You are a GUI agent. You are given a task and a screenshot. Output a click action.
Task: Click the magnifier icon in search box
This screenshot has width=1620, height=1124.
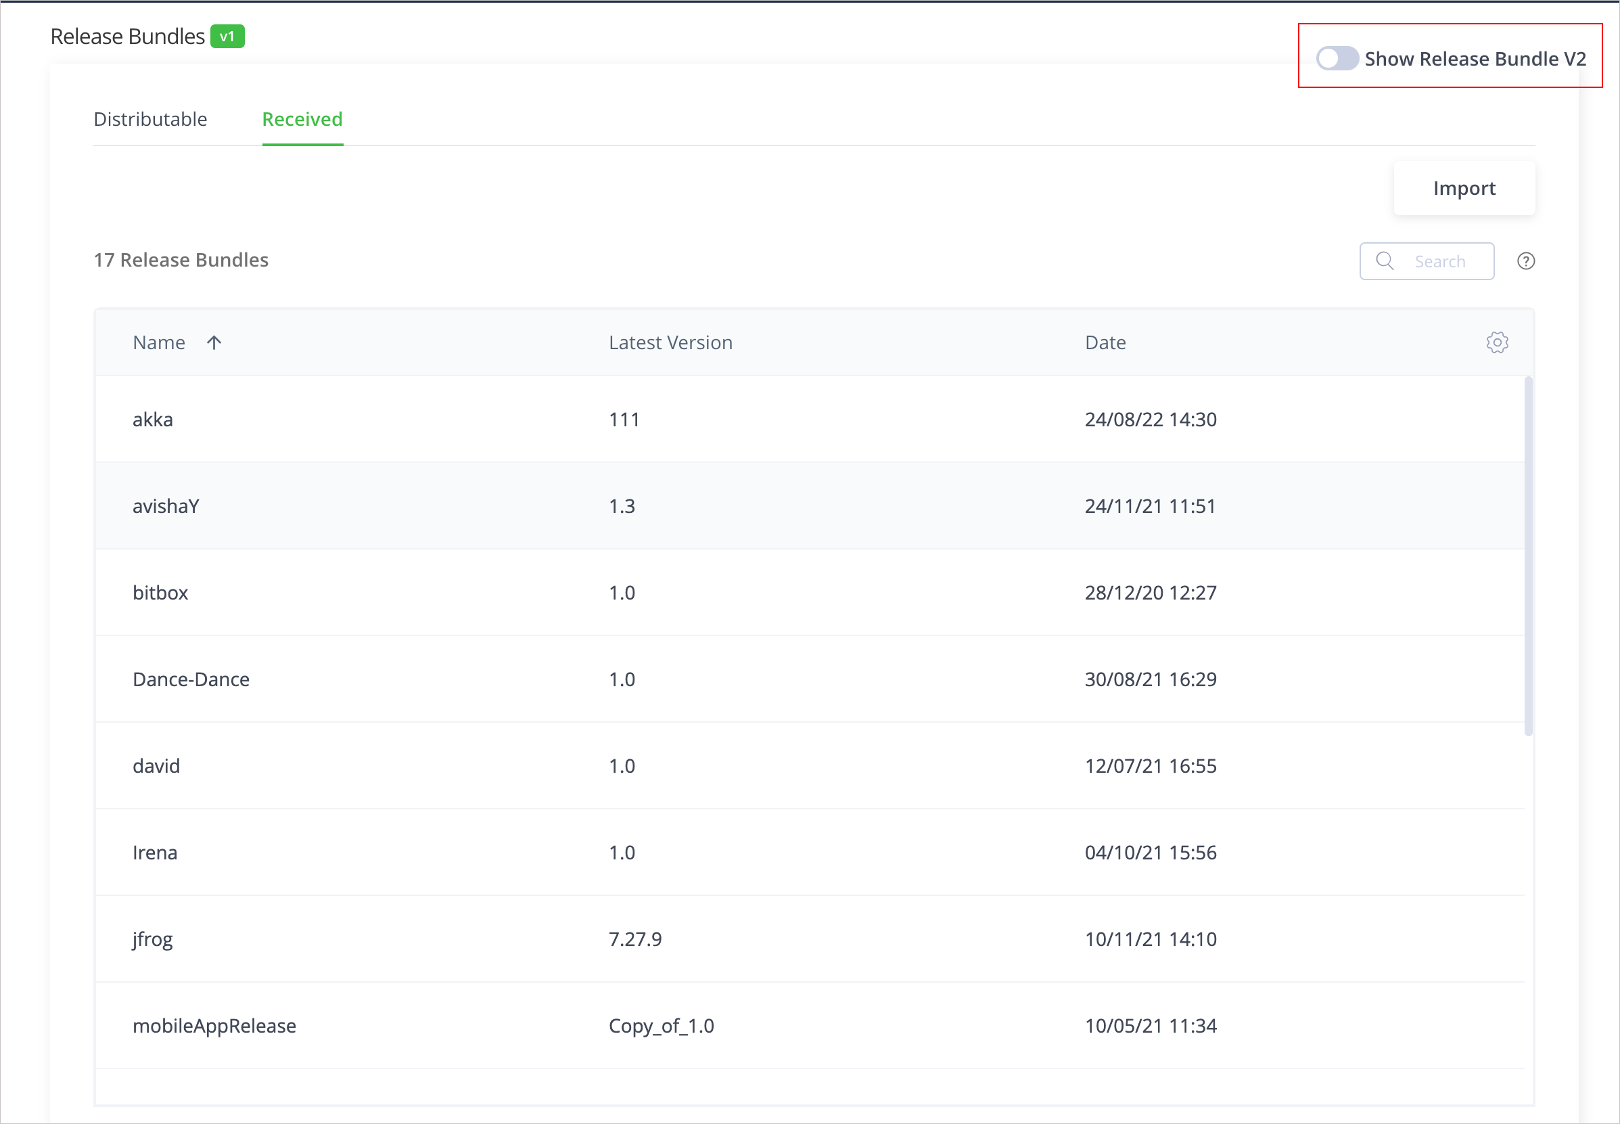click(x=1384, y=261)
